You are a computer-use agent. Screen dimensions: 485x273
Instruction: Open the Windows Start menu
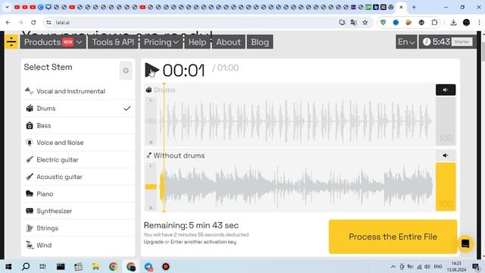point(8,266)
